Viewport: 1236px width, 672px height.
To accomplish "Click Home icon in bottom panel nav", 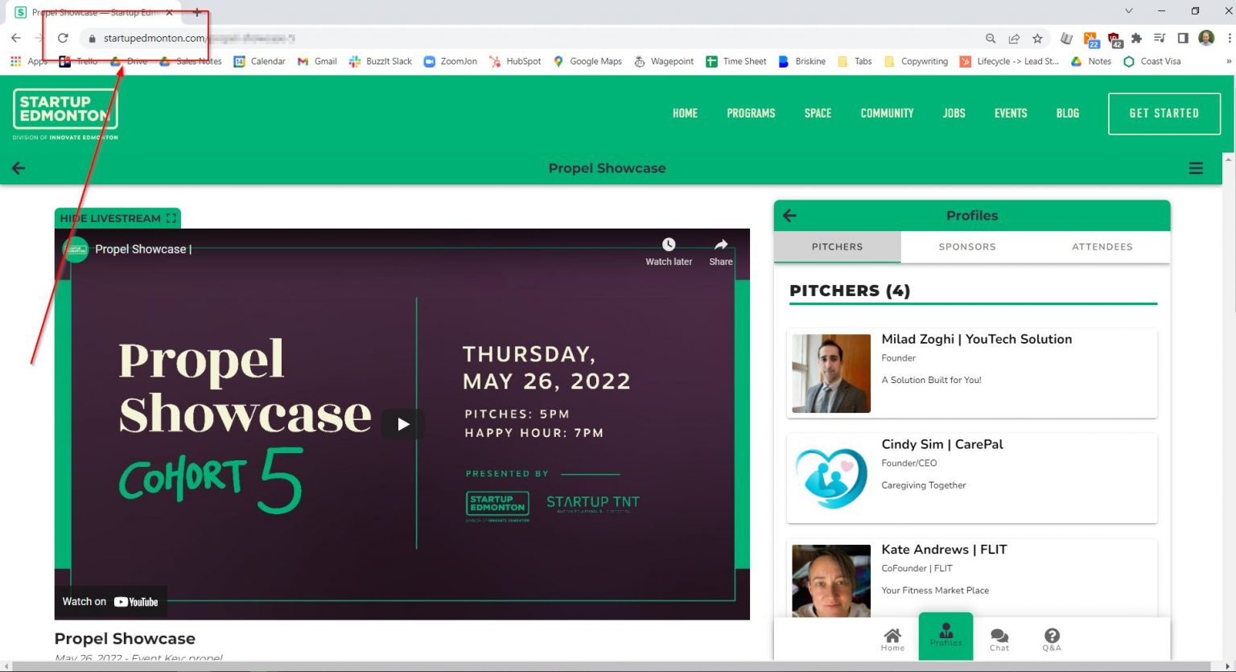I will tap(892, 639).
